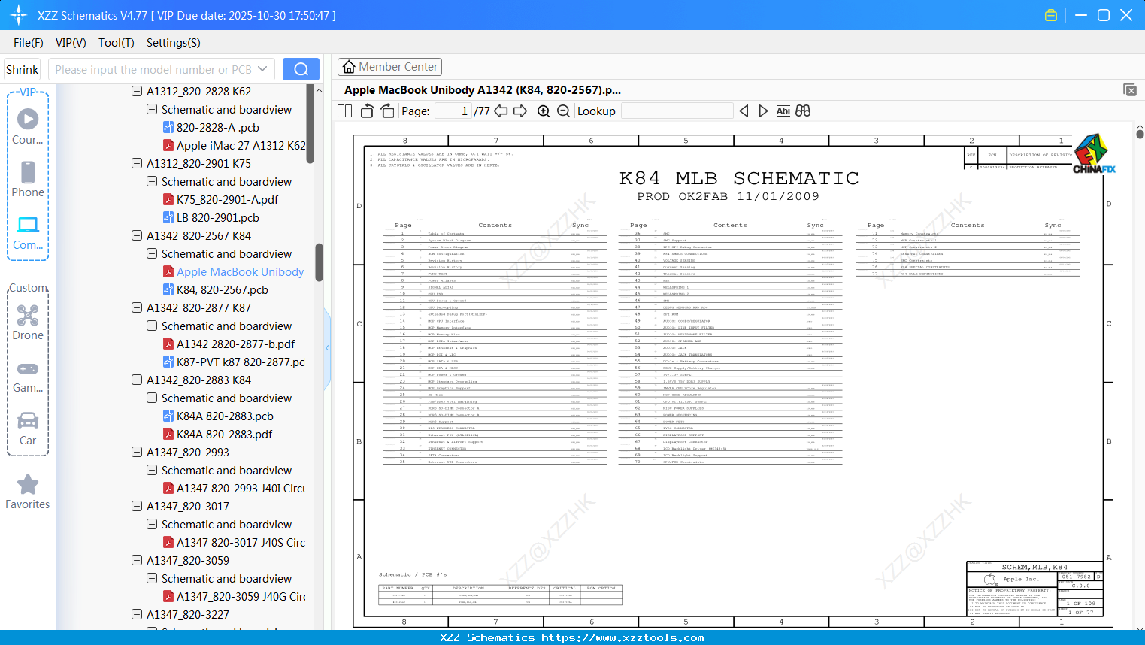Image resolution: width=1145 pixels, height=645 pixels.
Task: Collapse the A1312_820-2828 K62 tree node
Action: tap(137, 91)
